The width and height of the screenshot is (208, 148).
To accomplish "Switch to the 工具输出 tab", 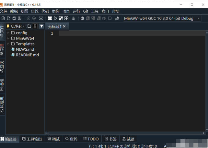I will 32,139.
